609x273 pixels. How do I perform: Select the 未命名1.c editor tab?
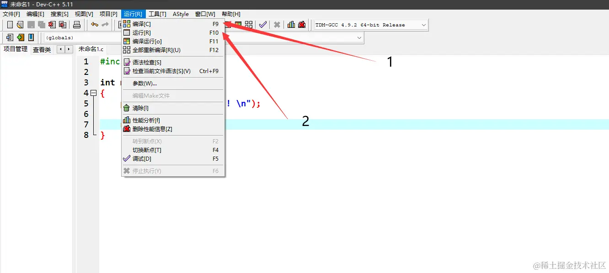[x=91, y=49]
